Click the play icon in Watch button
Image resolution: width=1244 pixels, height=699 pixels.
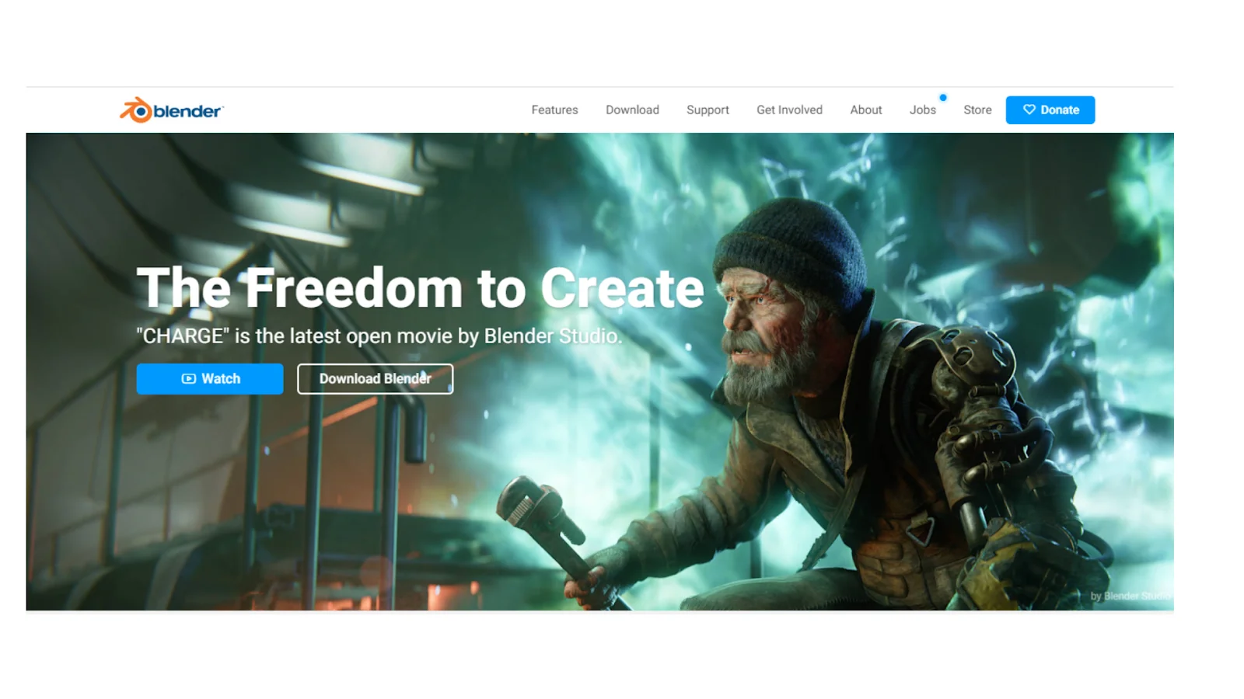tap(189, 379)
